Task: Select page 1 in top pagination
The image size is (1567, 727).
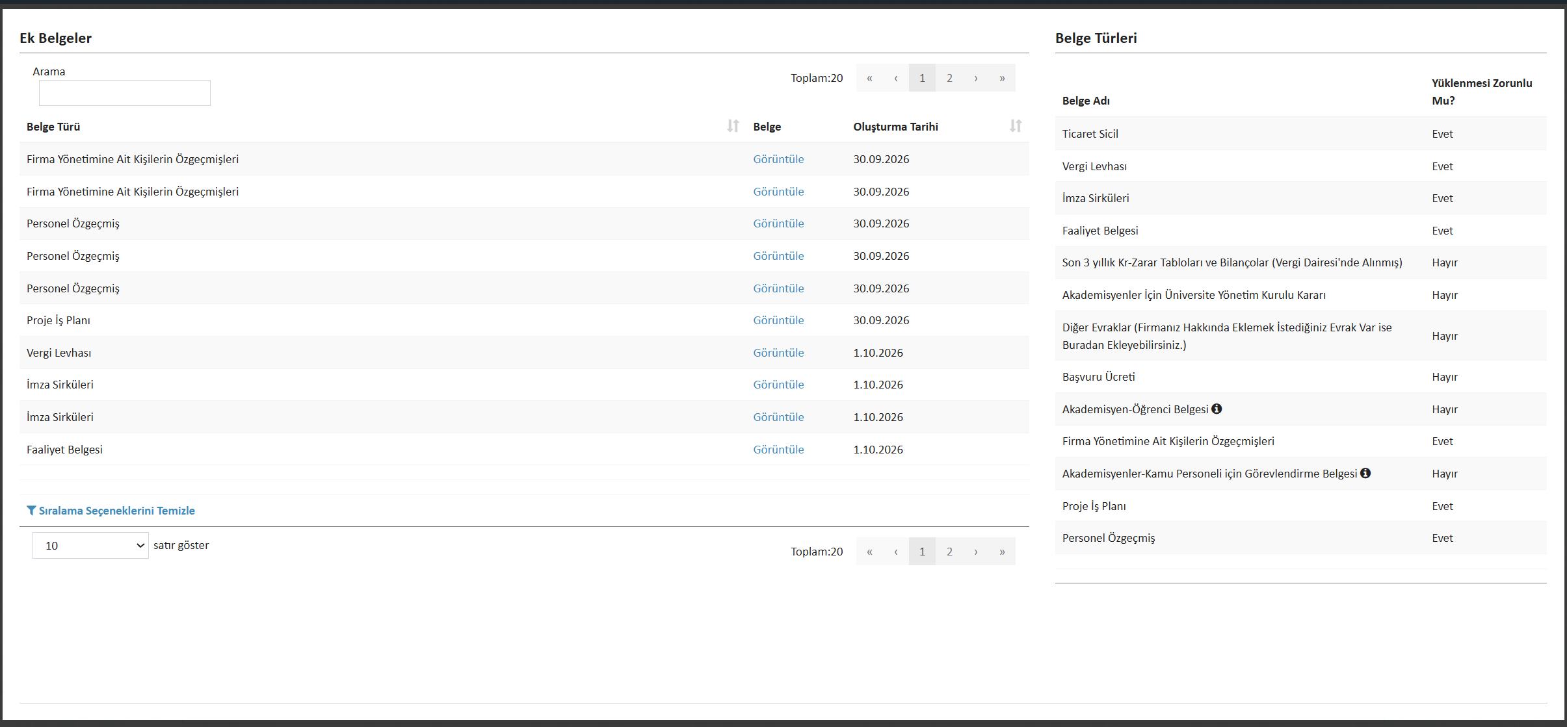Action: [x=922, y=78]
